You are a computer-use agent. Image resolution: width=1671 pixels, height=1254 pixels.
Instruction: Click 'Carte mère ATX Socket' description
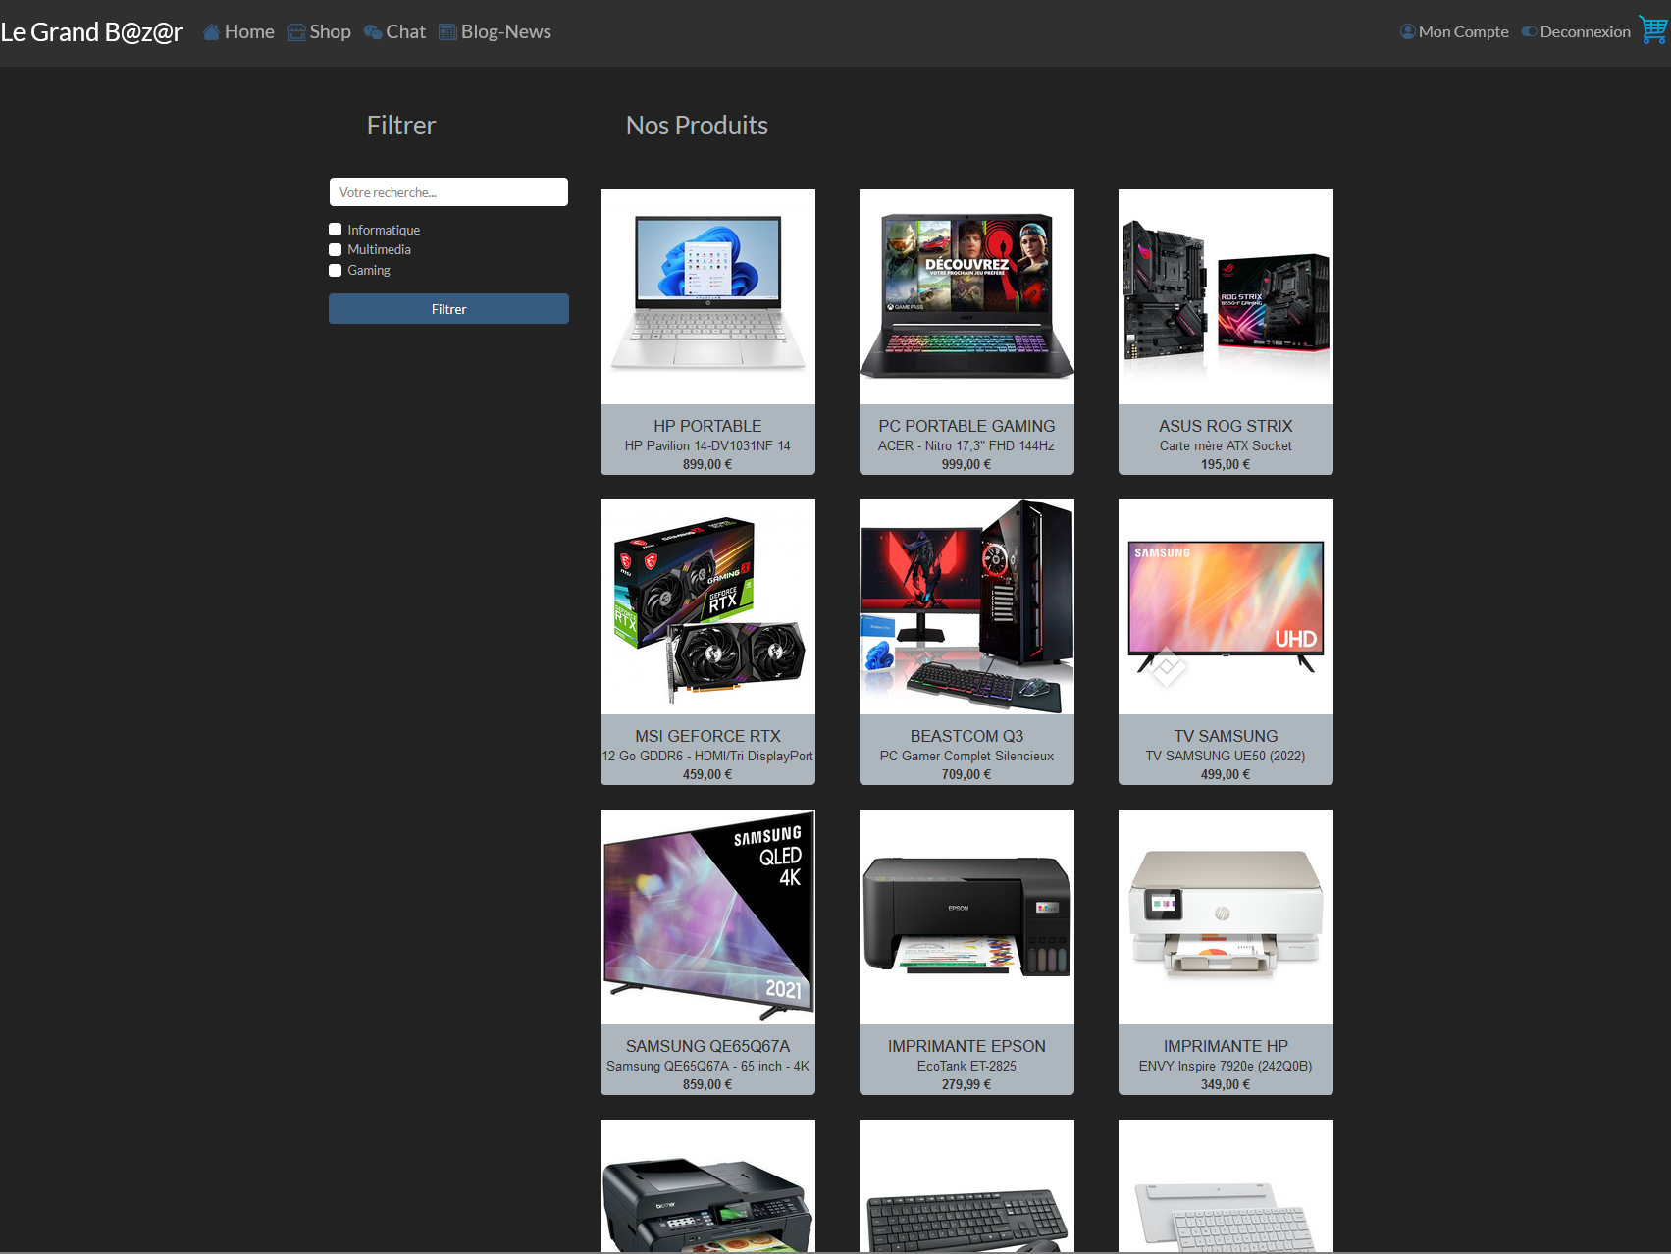coord(1226,445)
